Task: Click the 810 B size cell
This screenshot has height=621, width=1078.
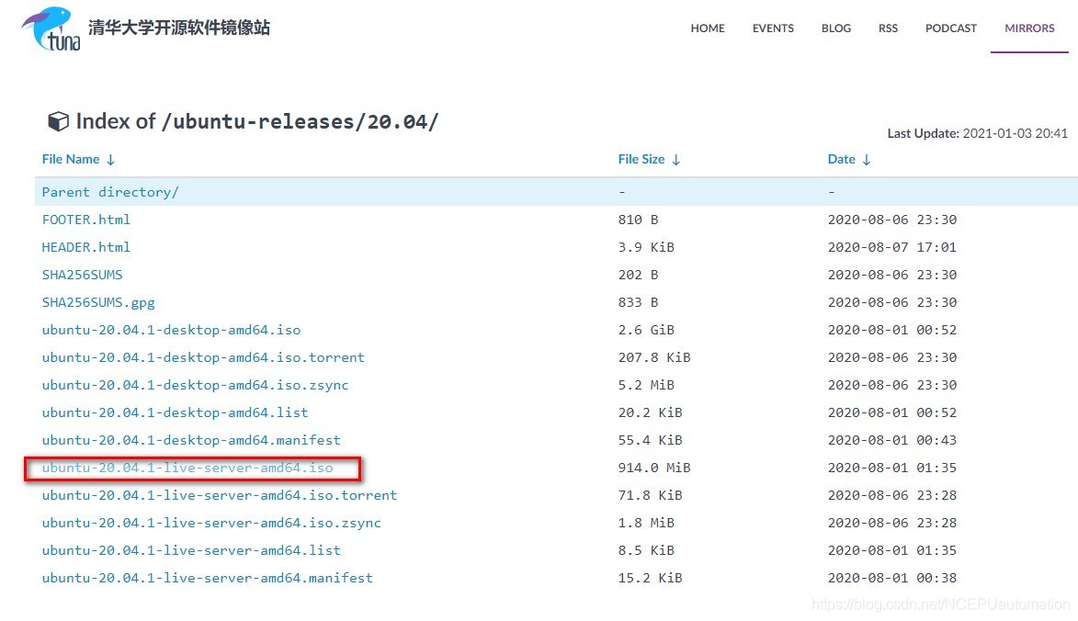Action: 638,220
